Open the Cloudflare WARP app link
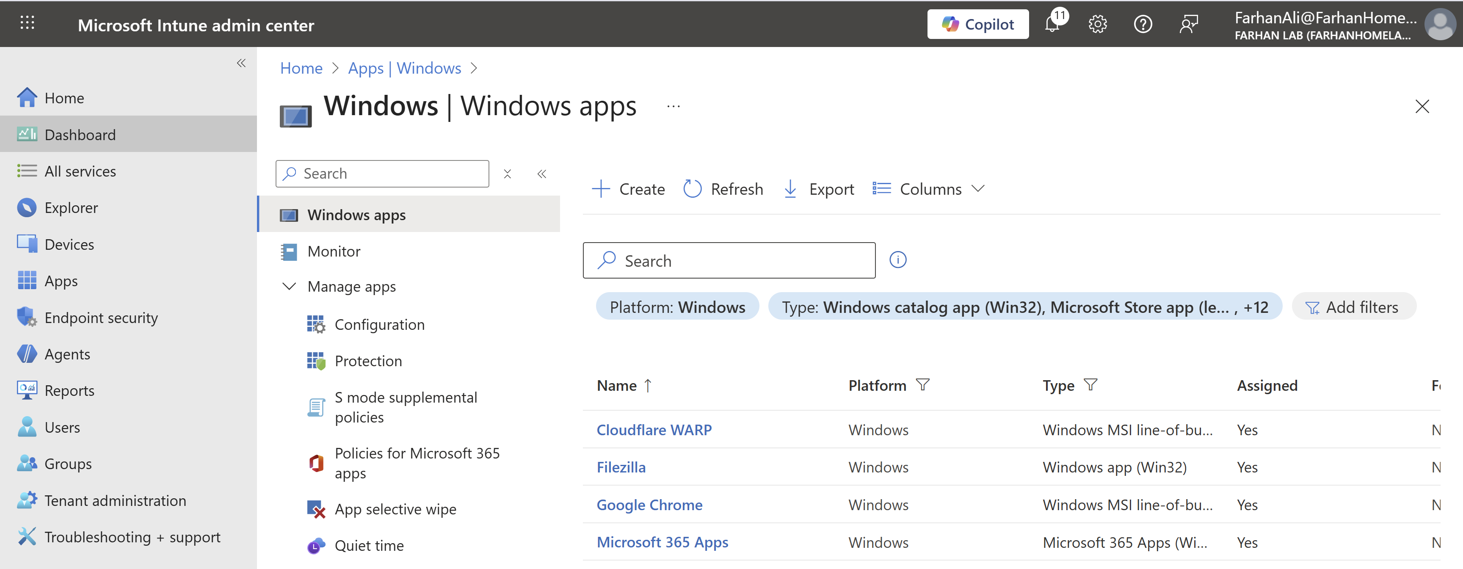 coord(654,430)
